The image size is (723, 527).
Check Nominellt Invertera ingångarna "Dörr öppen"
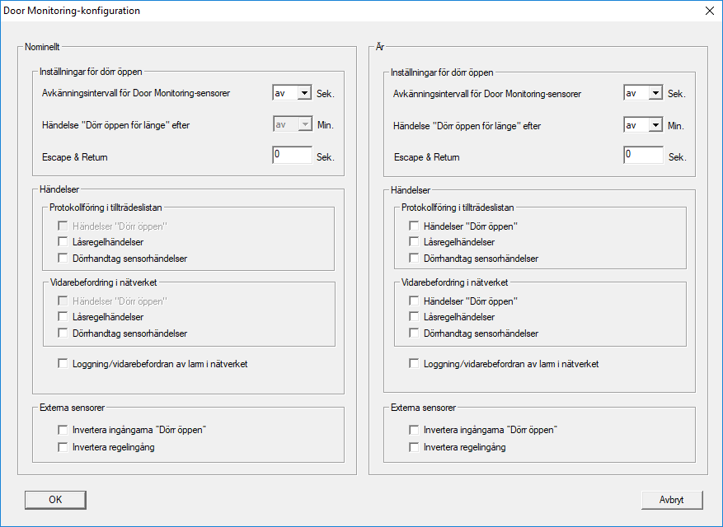click(x=63, y=430)
